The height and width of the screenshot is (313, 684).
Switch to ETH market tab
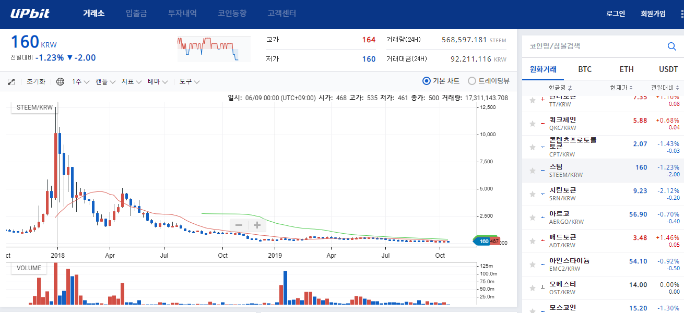click(x=627, y=69)
